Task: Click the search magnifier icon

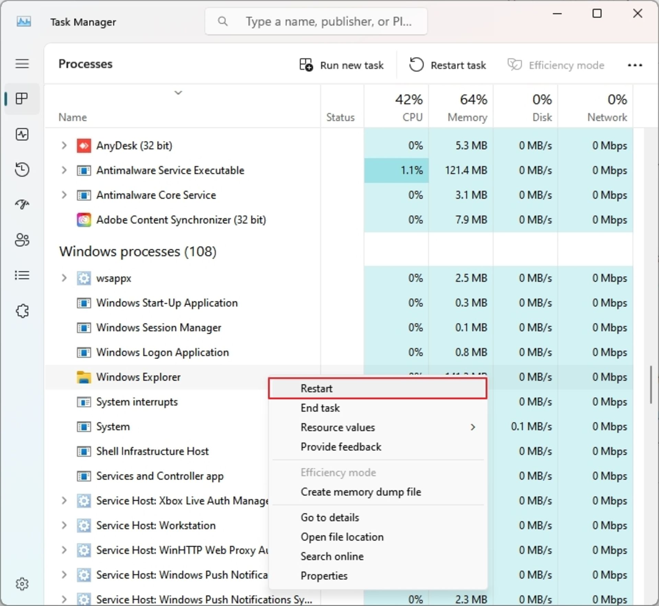Action: (223, 22)
